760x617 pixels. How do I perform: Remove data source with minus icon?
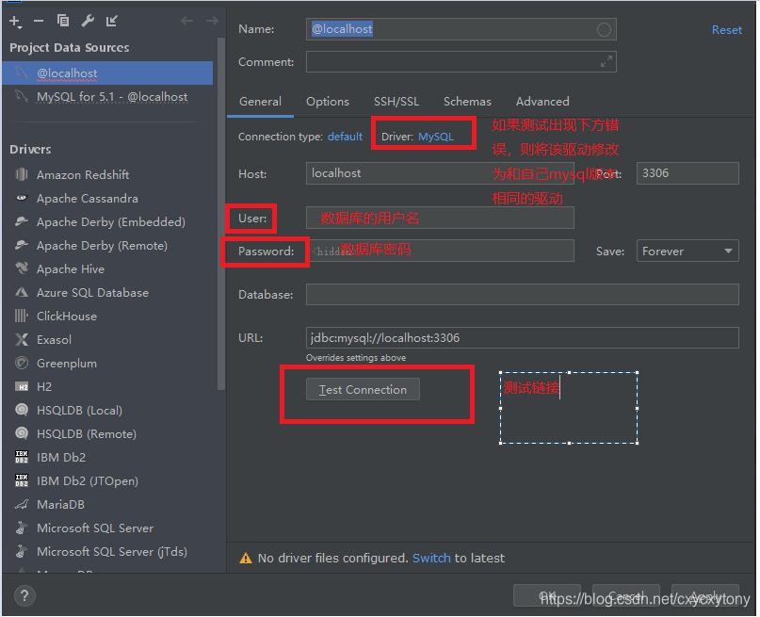[x=39, y=21]
